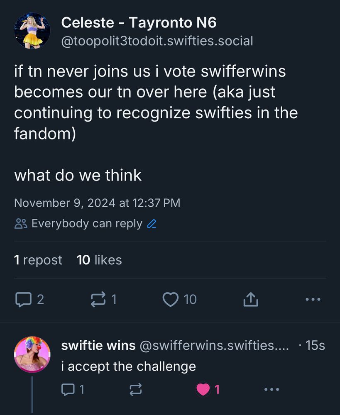
Task: Unlike the swiftie wins reply (pink heart)
Action: point(203,389)
